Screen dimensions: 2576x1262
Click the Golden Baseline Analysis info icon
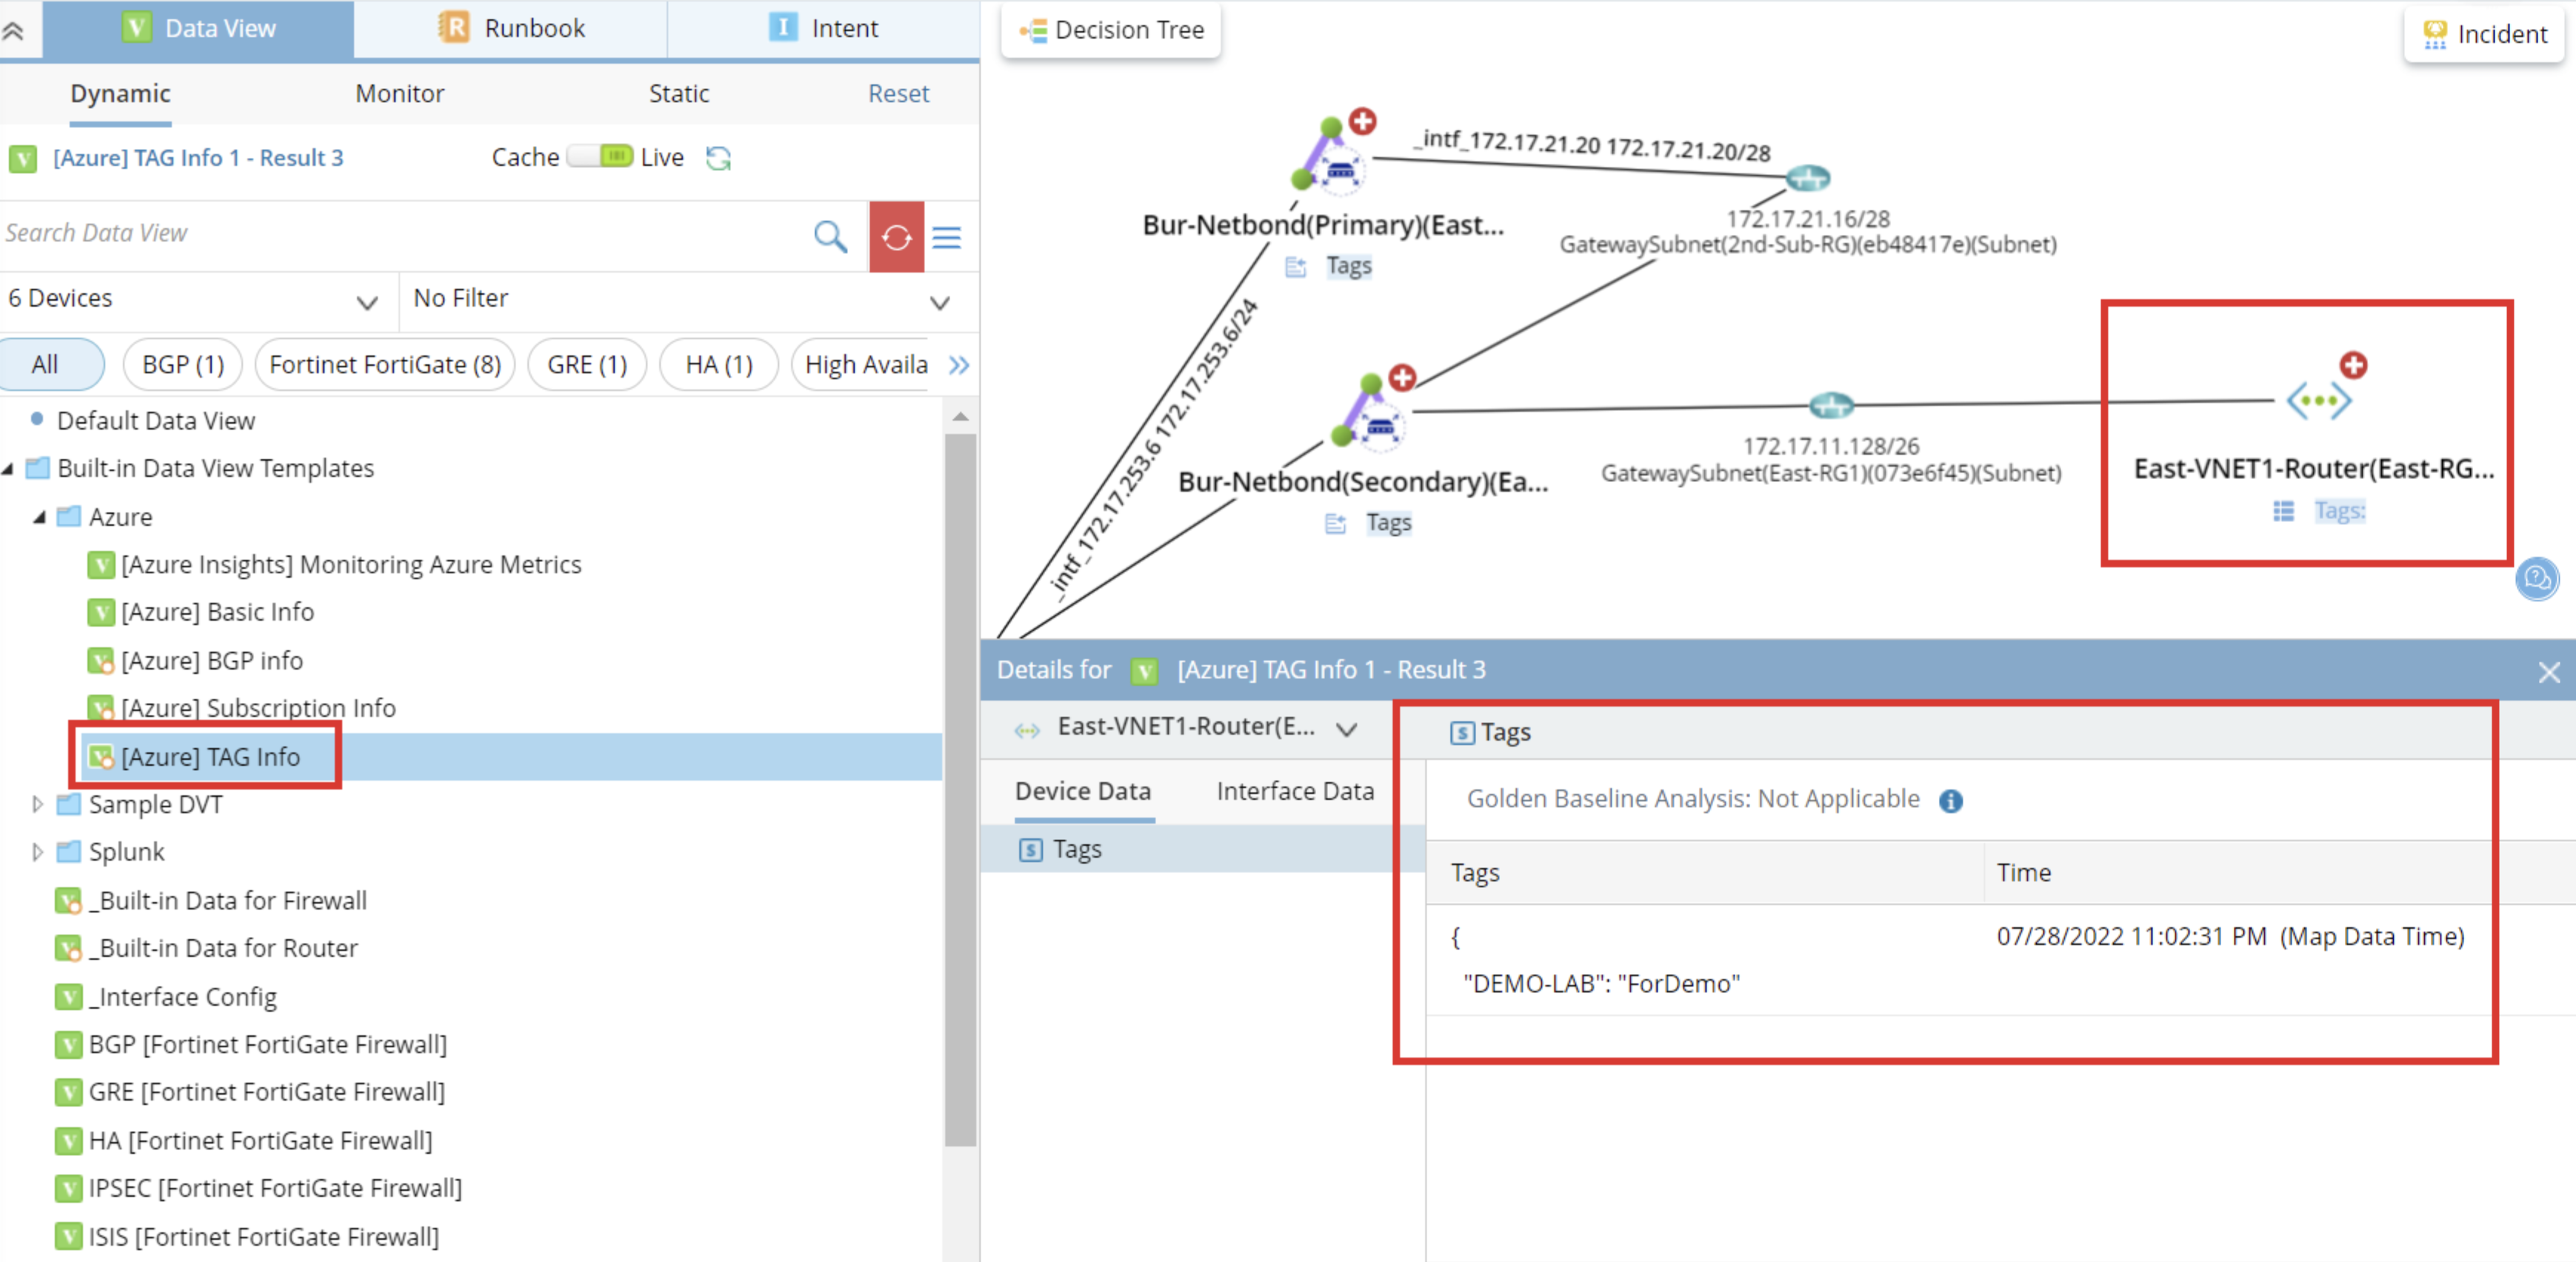point(1950,800)
